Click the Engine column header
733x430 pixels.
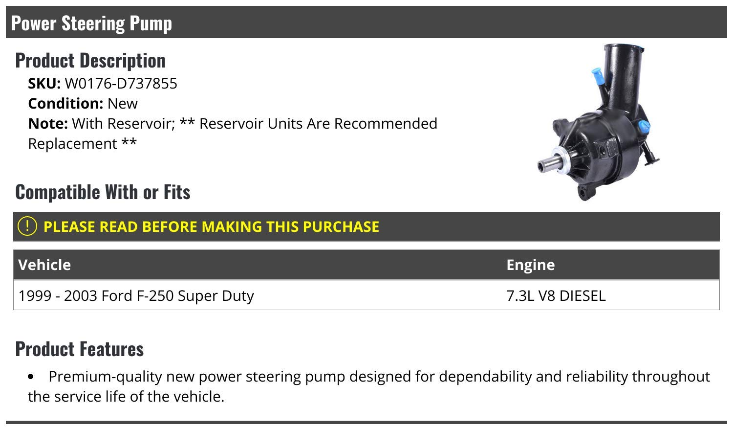pyautogui.click(x=530, y=265)
